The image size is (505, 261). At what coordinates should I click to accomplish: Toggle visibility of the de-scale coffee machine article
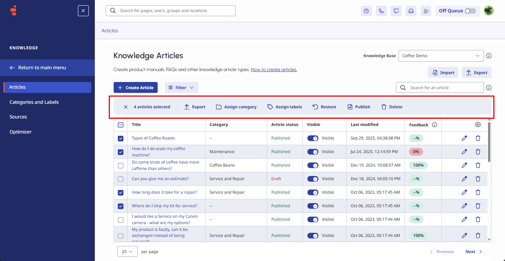(x=313, y=152)
